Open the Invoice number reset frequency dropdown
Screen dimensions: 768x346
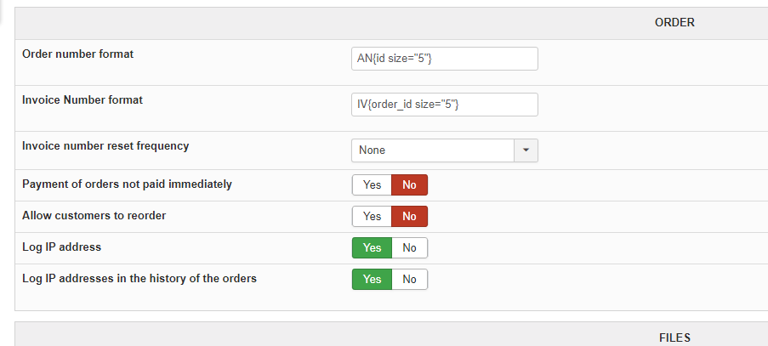tap(433, 150)
